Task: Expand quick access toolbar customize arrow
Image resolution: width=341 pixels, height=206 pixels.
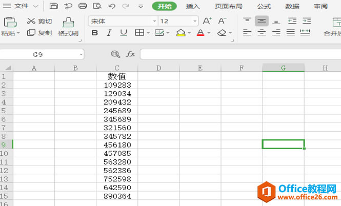Action: point(141,6)
